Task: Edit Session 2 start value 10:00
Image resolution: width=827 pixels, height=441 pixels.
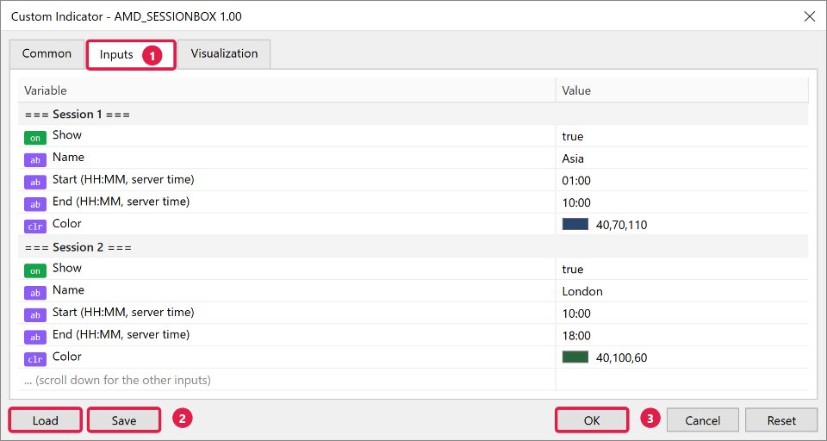Action: click(x=576, y=314)
